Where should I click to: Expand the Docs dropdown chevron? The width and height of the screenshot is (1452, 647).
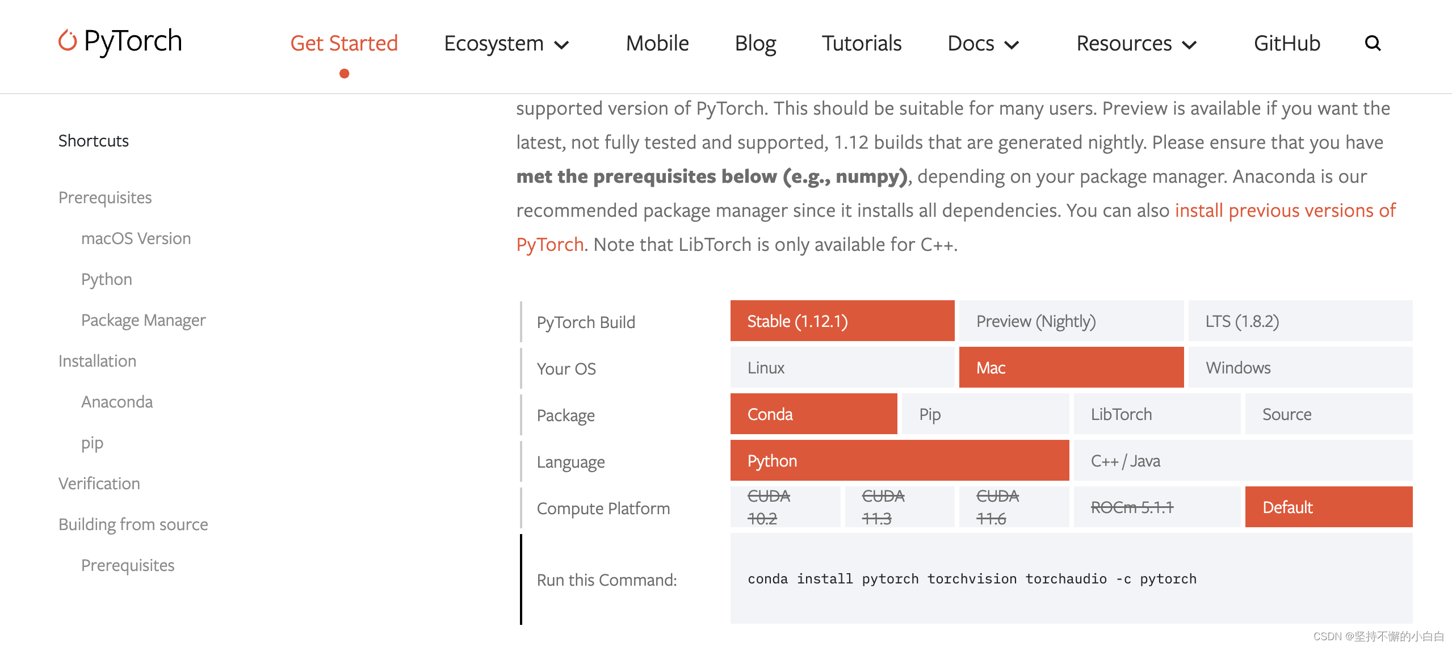coord(1012,45)
